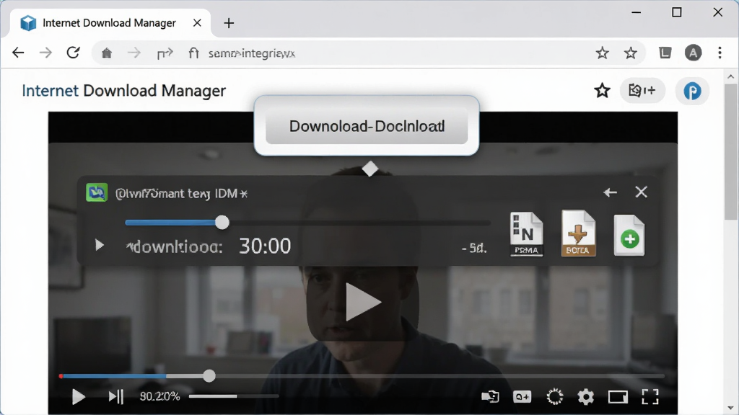
Task: Maximize the browser window
Action: click(677, 12)
